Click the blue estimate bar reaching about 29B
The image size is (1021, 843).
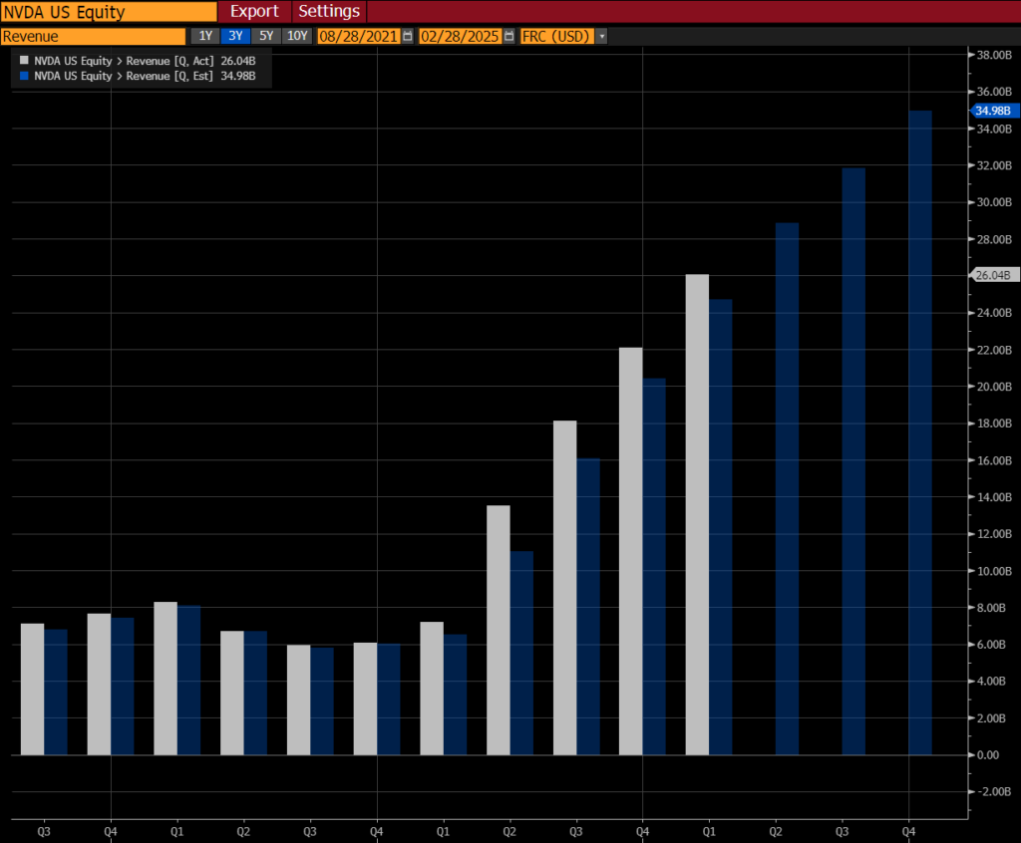tap(788, 489)
